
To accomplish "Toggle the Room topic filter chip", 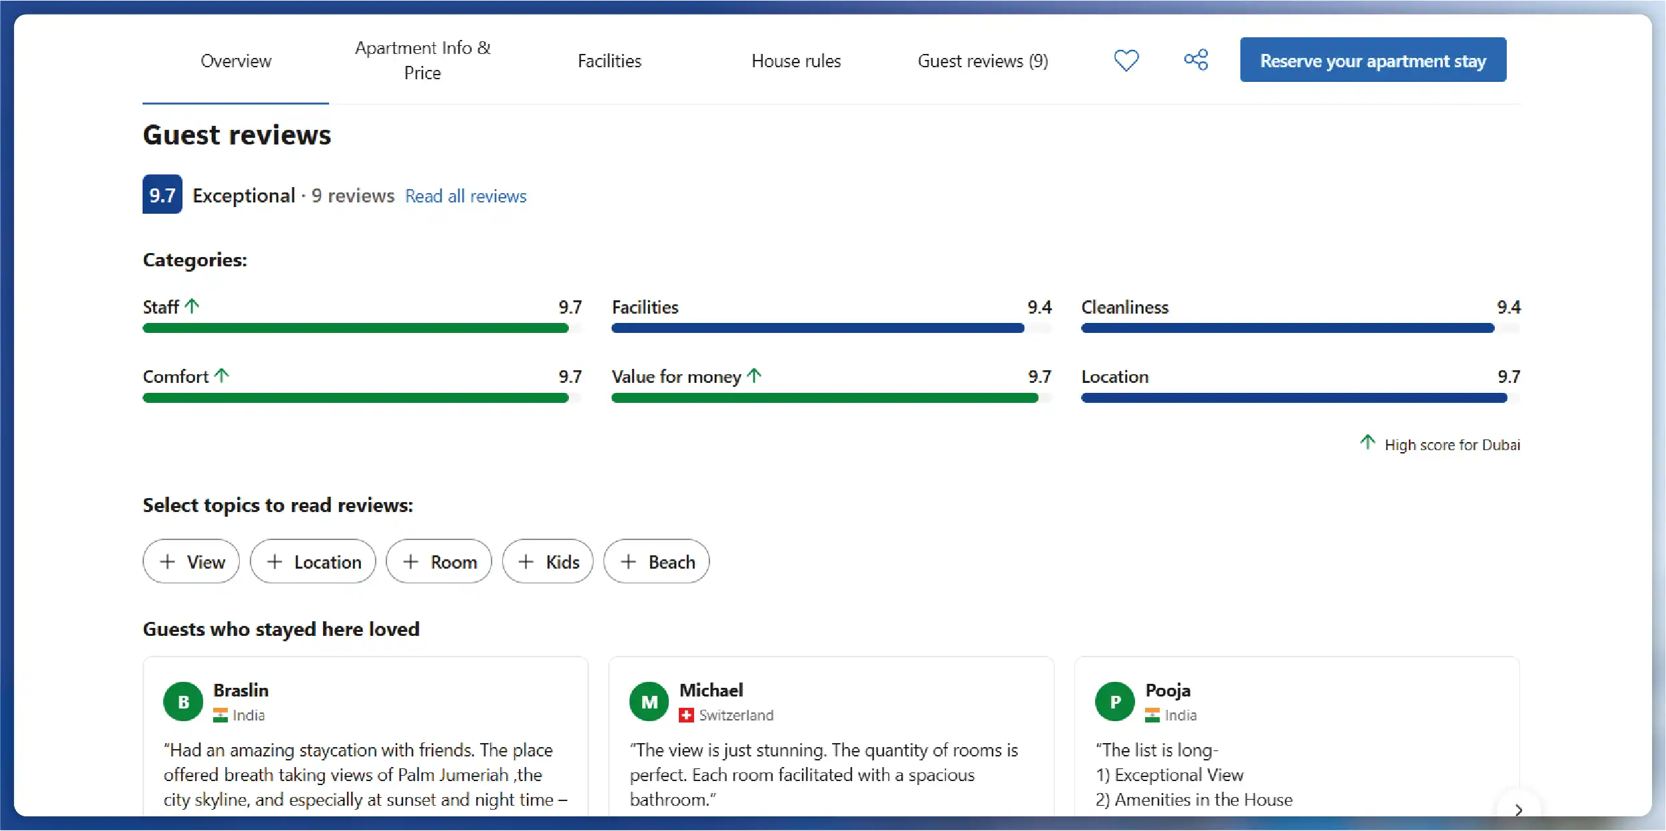I will (x=439, y=561).
